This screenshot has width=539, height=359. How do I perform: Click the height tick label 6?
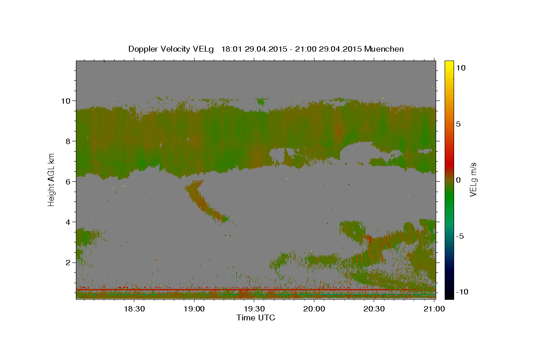pyautogui.click(x=69, y=181)
